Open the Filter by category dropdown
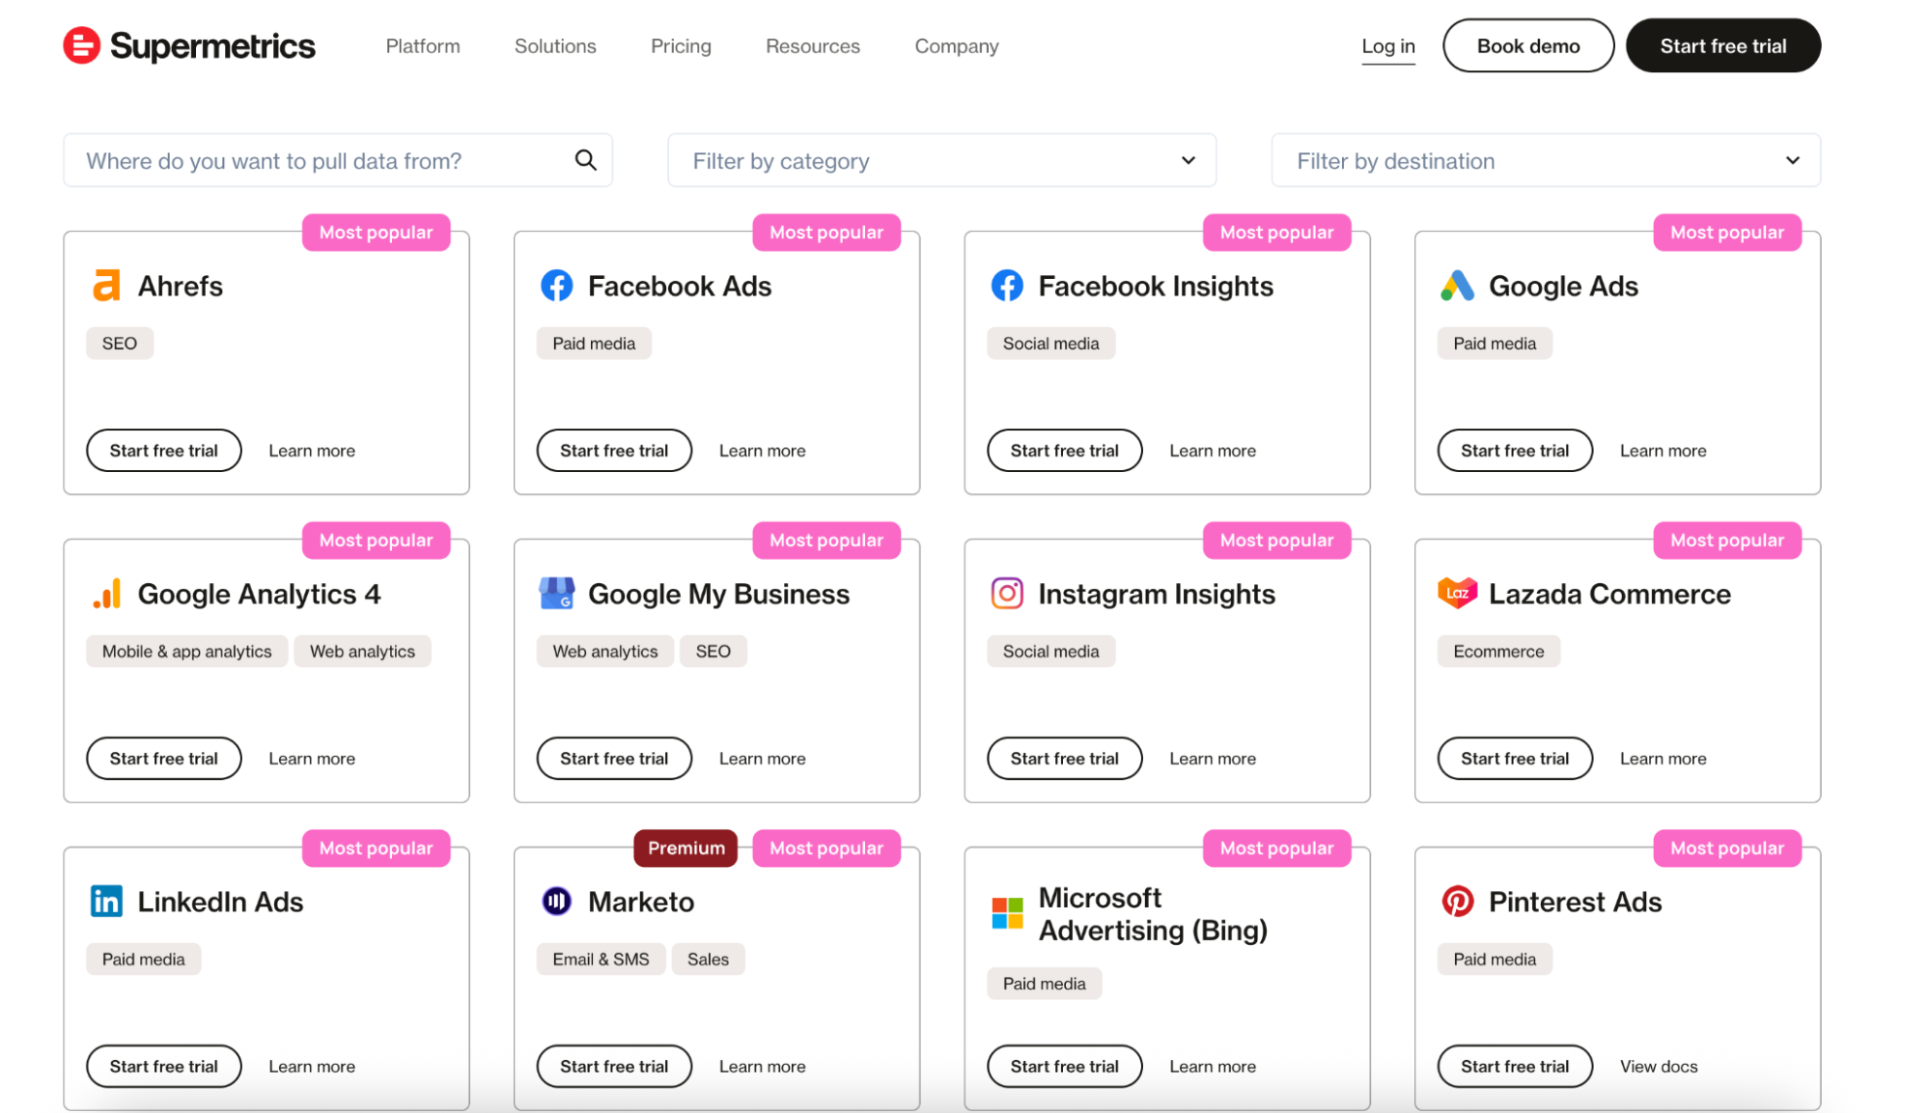This screenshot has height=1113, width=1930. click(941, 160)
